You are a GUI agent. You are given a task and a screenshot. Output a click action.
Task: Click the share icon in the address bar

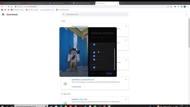(x=168, y=7)
